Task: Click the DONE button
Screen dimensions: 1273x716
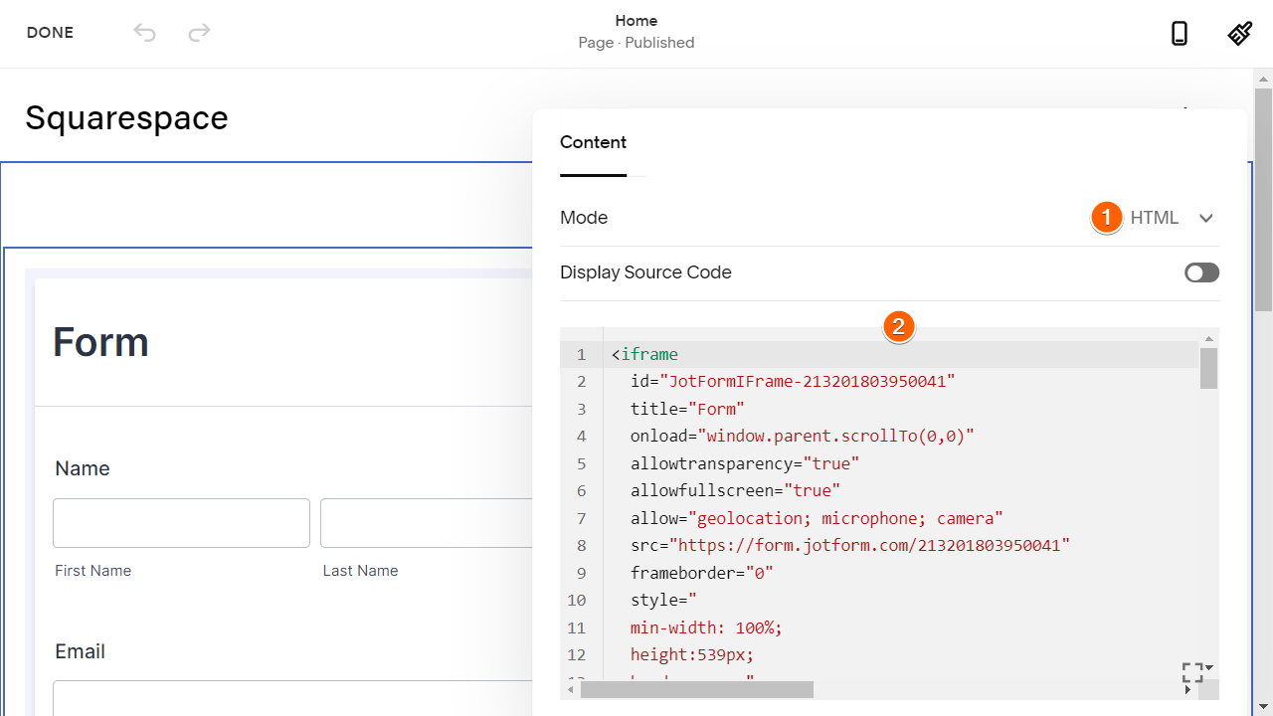Action: point(50,33)
